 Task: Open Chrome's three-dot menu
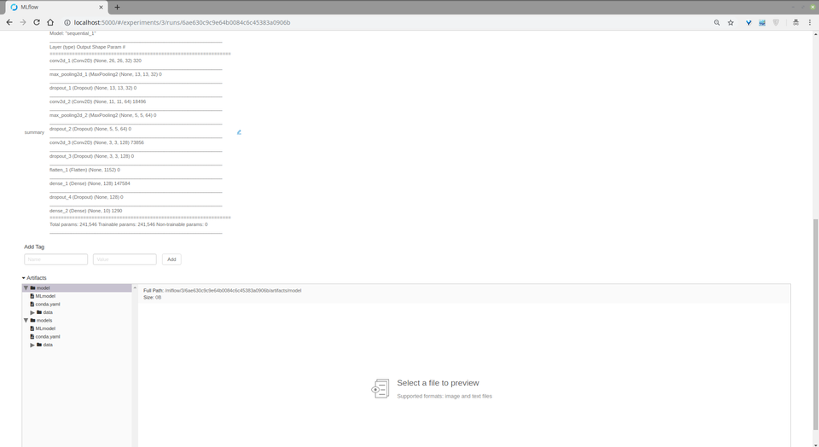point(810,22)
